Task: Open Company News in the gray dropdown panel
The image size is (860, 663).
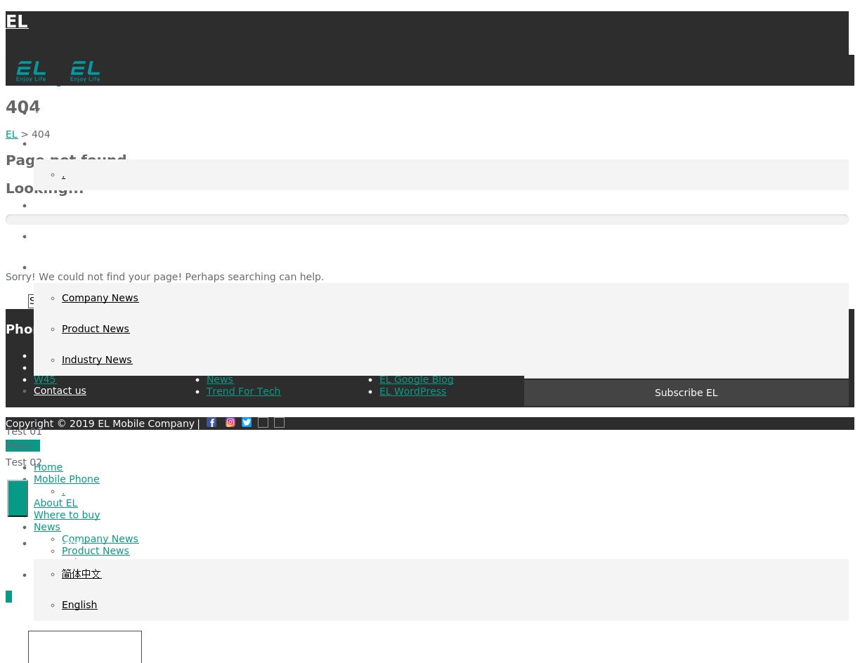Action: coord(100,298)
